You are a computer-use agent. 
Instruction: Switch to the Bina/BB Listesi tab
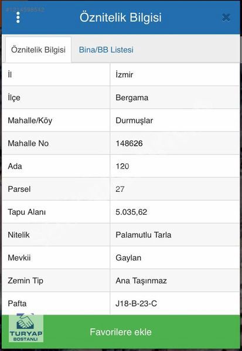point(106,50)
